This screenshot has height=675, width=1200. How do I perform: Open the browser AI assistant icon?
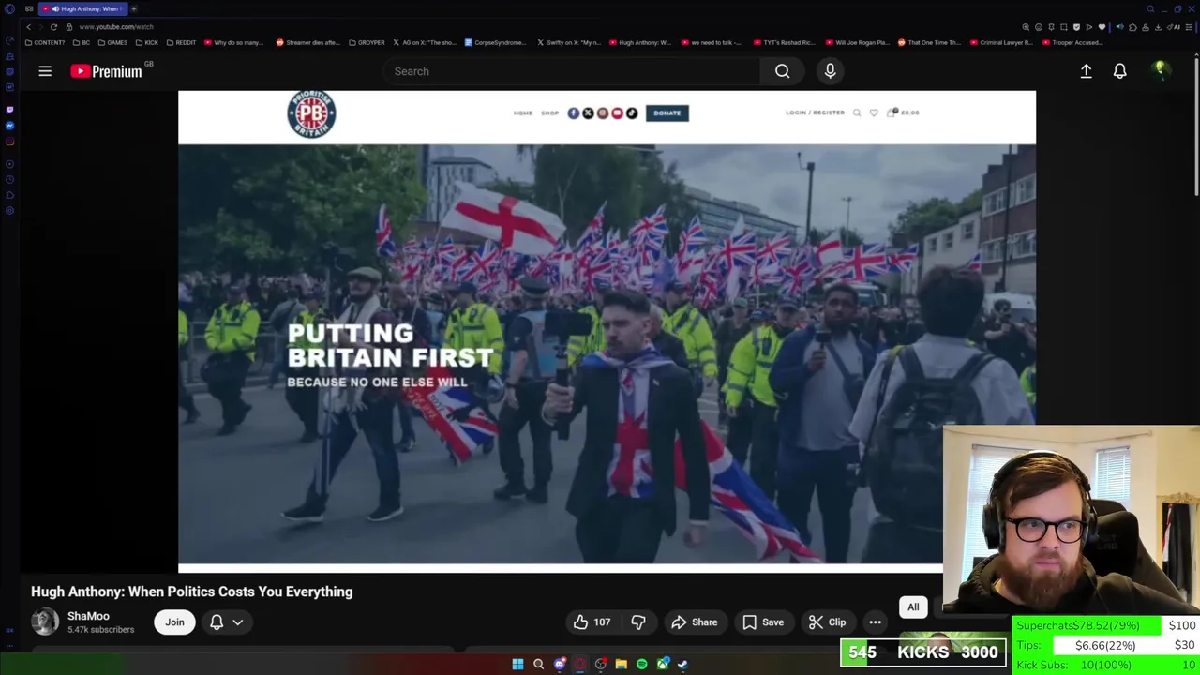[x=1175, y=27]
